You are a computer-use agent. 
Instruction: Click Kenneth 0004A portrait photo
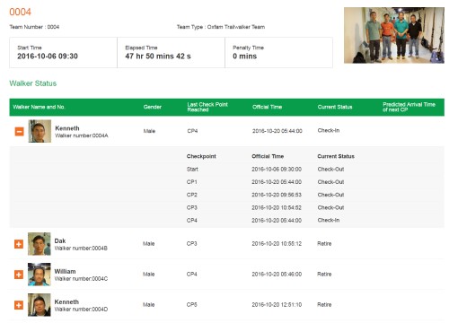point(40,131)
